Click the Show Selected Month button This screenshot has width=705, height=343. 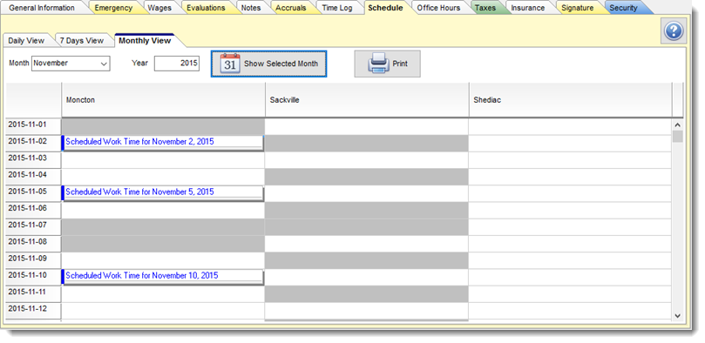269,64
